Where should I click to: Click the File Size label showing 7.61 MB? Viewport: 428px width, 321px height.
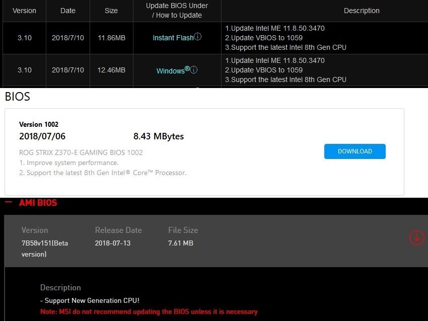[x=183, y=230]
